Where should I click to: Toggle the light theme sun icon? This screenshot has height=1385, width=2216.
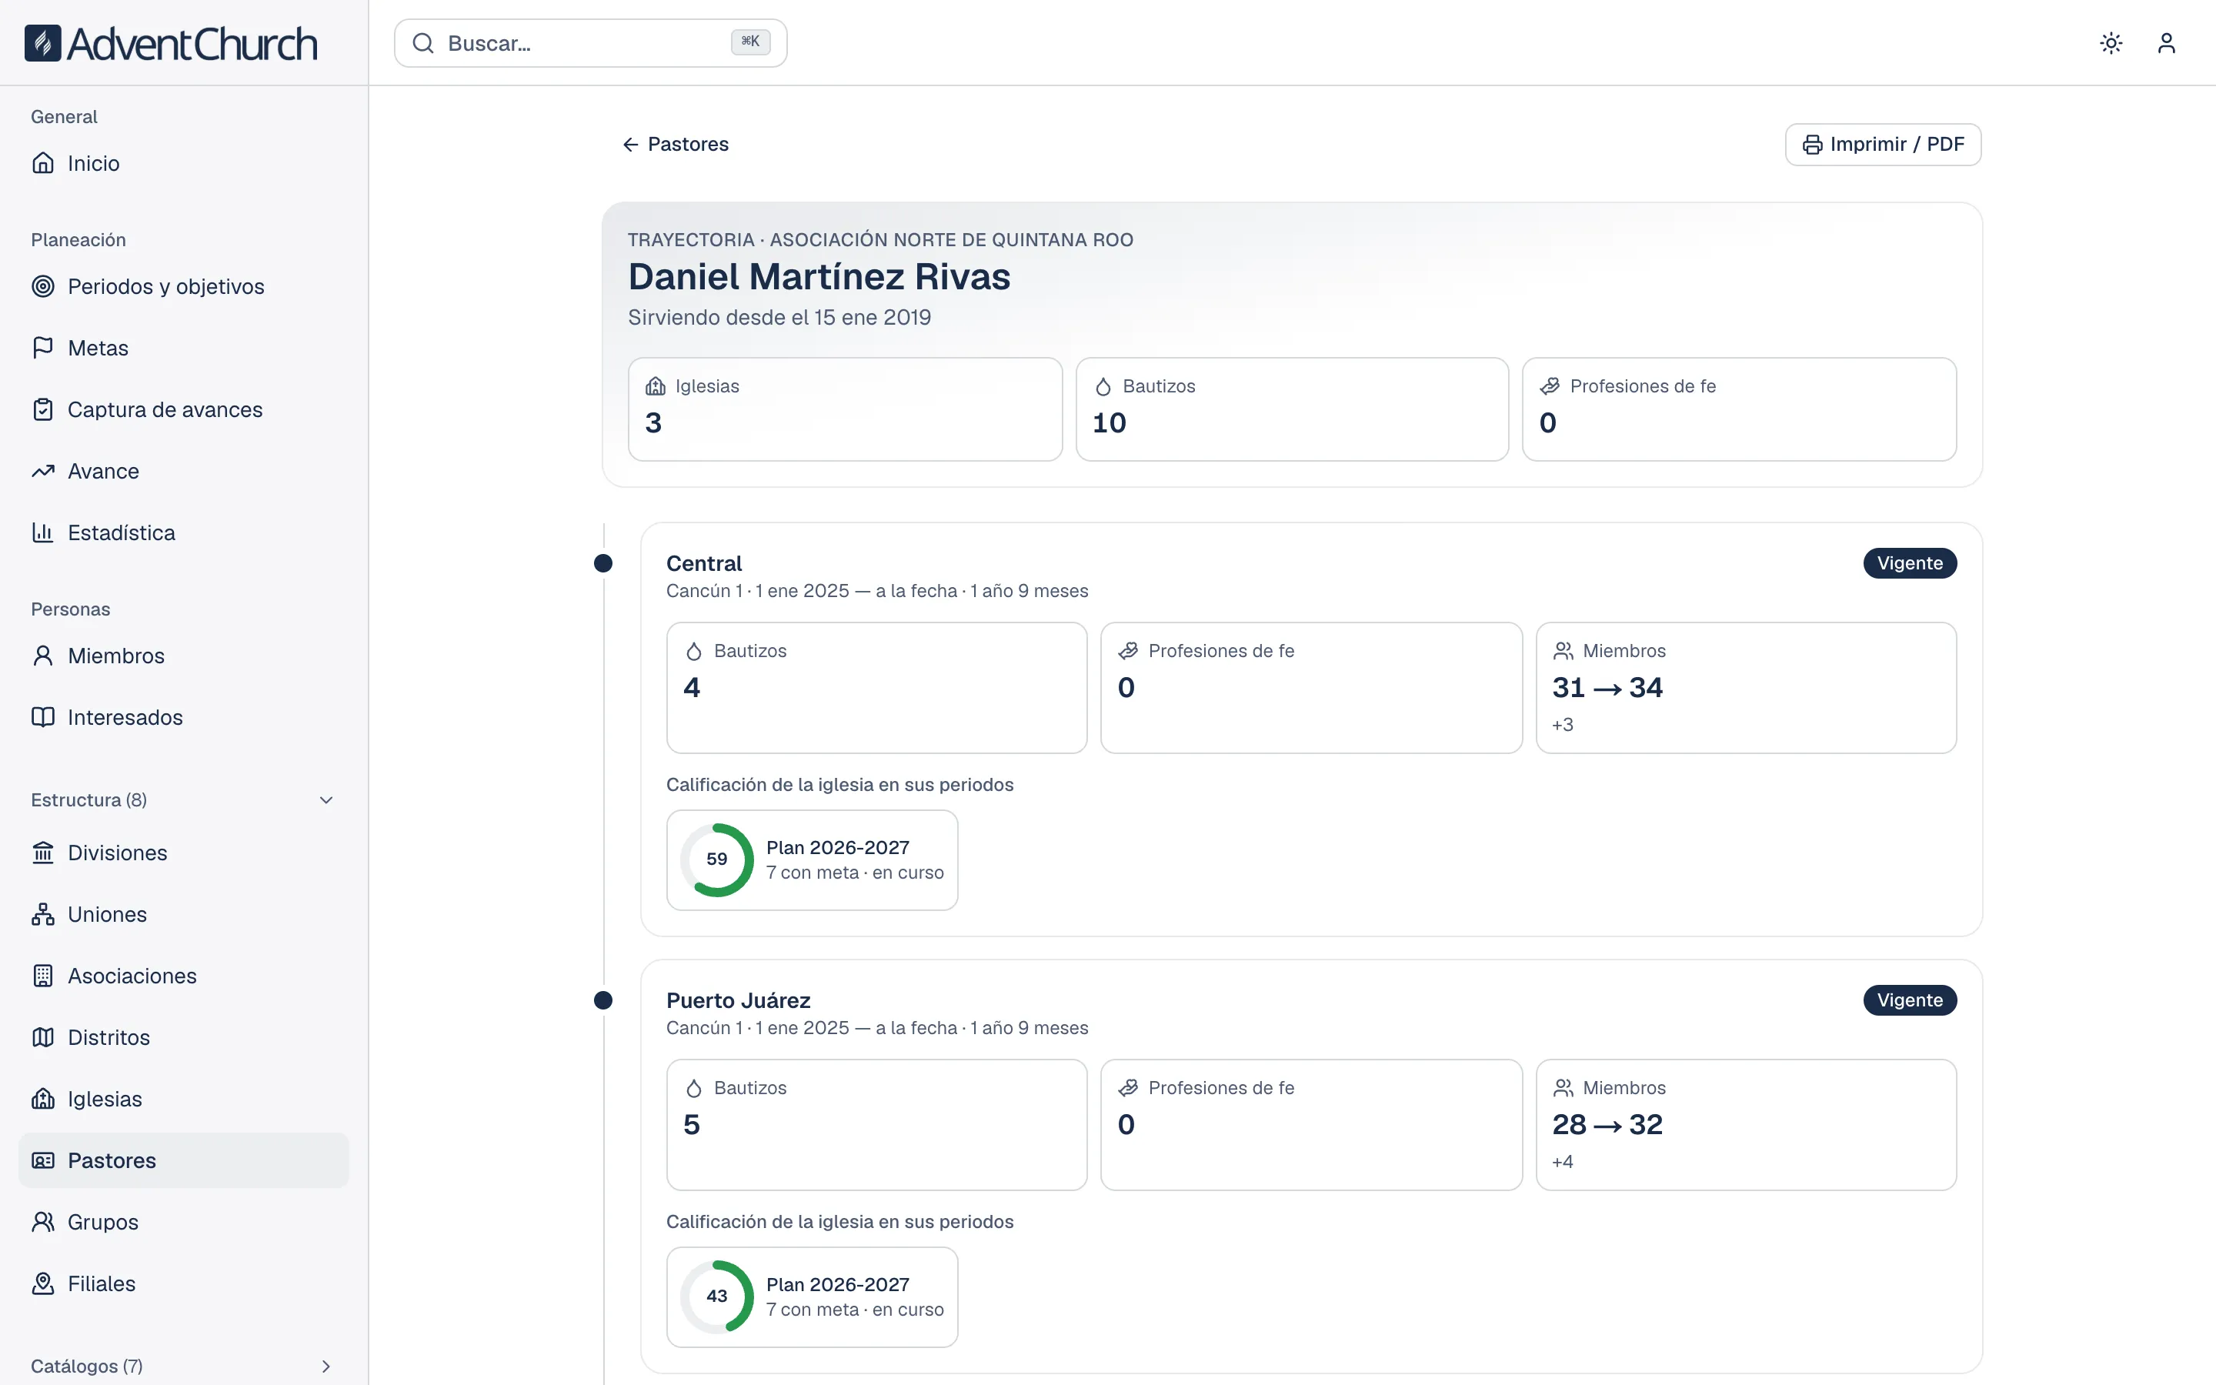[x=2111, y=43]
